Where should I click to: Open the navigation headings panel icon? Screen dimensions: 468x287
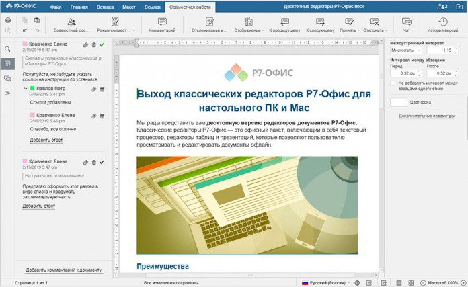coord(8,93)
